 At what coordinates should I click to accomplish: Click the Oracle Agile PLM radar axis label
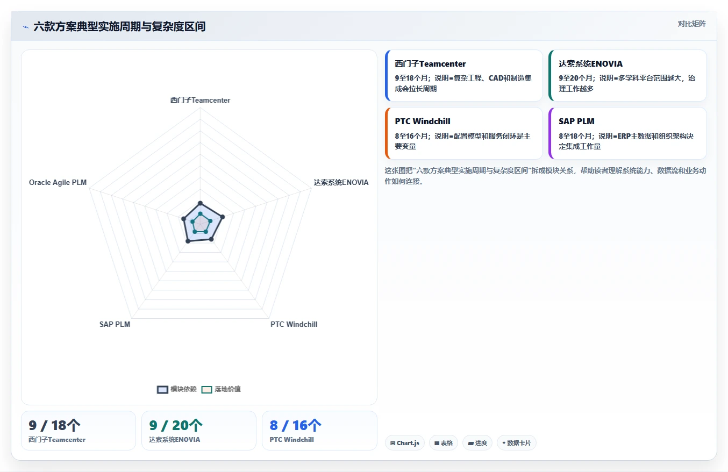(58, 182)
